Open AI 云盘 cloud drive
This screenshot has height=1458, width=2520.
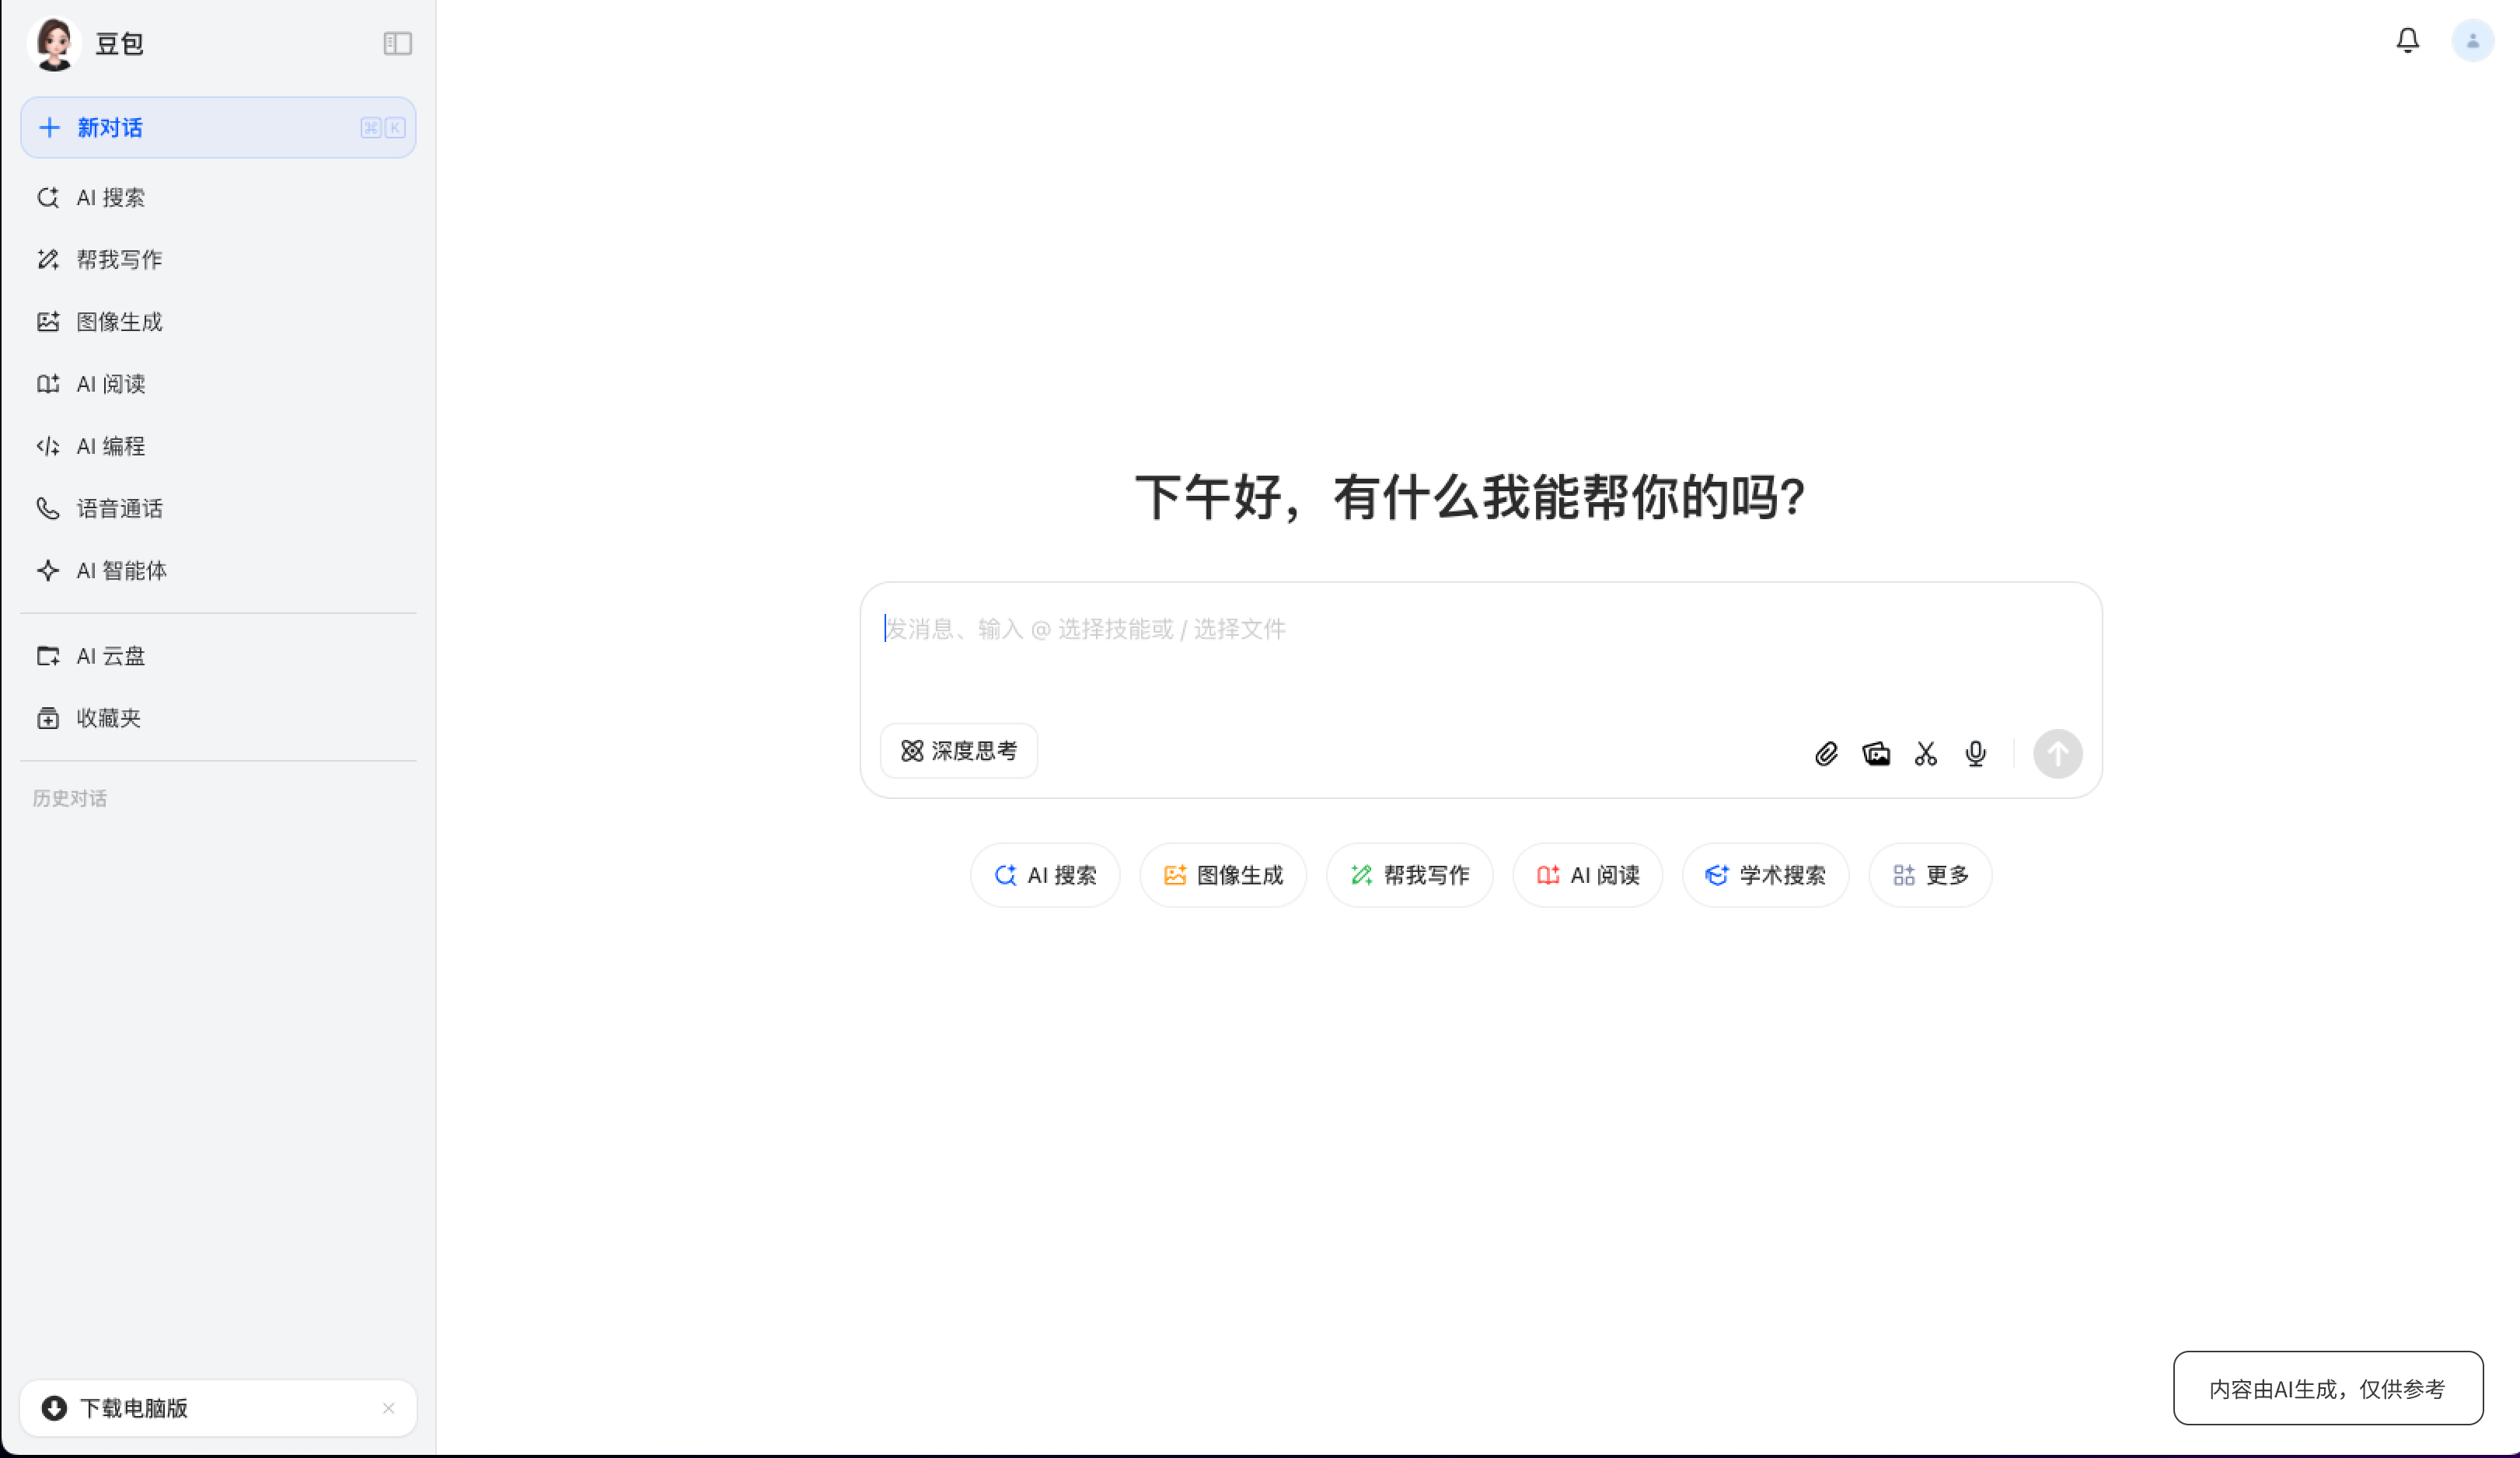pos(110,656)
